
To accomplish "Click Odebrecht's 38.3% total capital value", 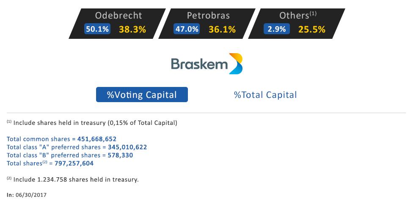I will click(132, 30).
